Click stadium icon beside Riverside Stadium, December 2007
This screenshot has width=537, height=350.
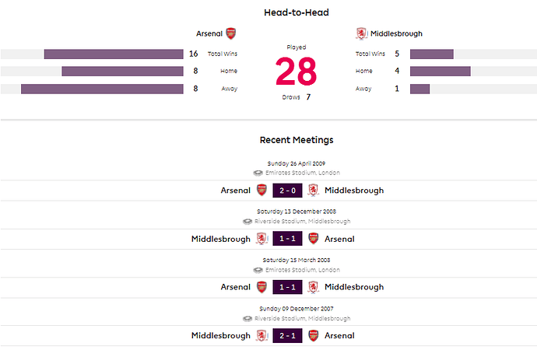[x=247, y=319]
